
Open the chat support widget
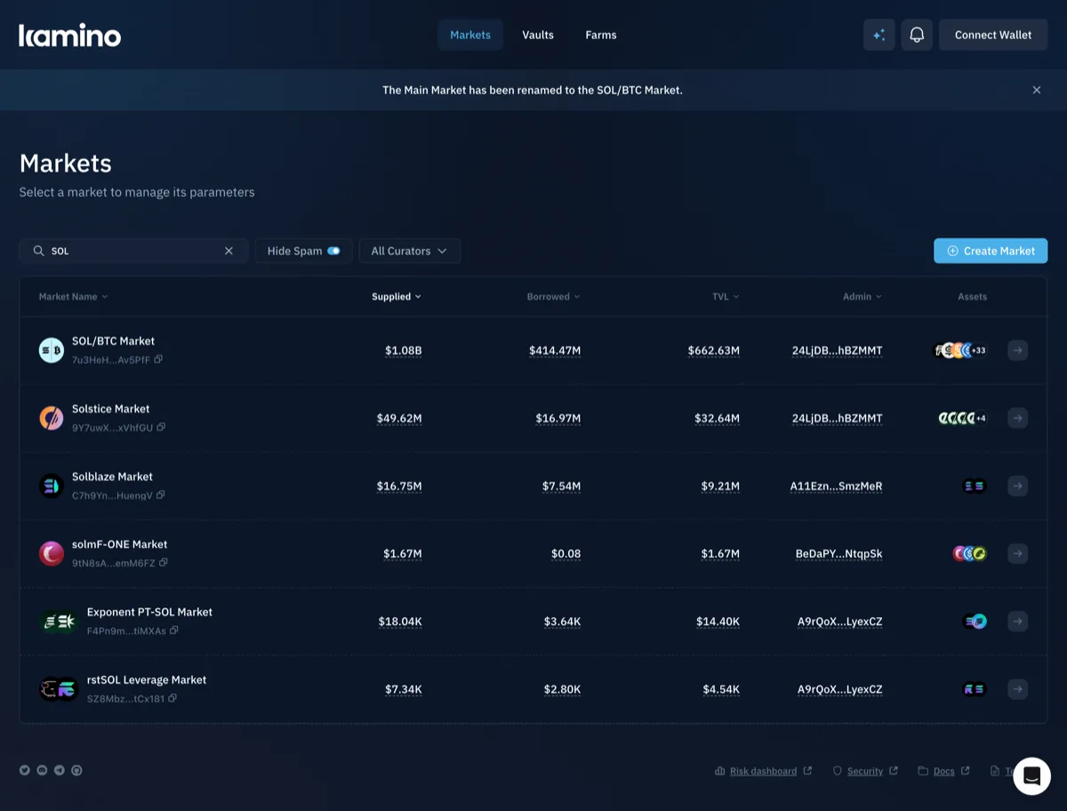pyautogui.click(x=1031, y=776)
